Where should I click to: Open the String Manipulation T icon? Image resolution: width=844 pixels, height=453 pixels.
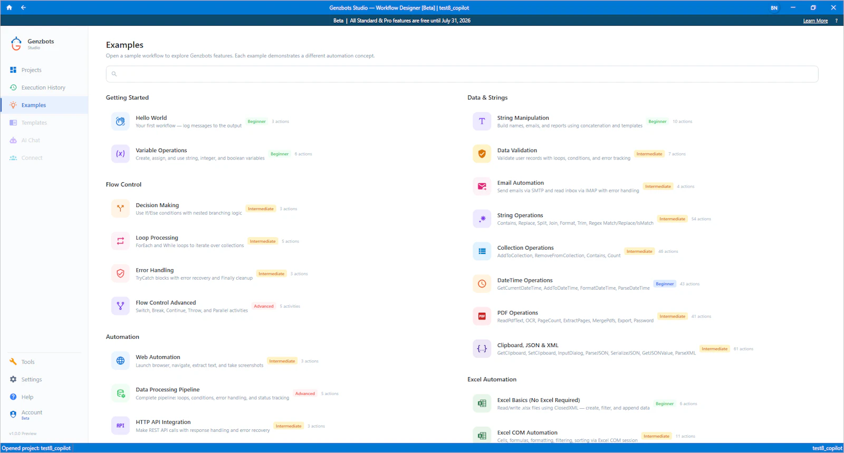point(482,121)
